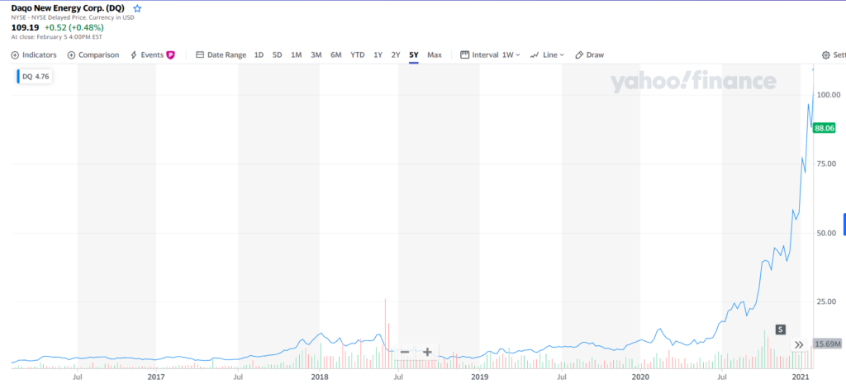Select the 1Y range
Viewport: 846px width, 384px height.
(378, 55)
